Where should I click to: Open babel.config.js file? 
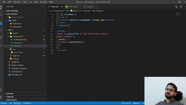(17, 65)
